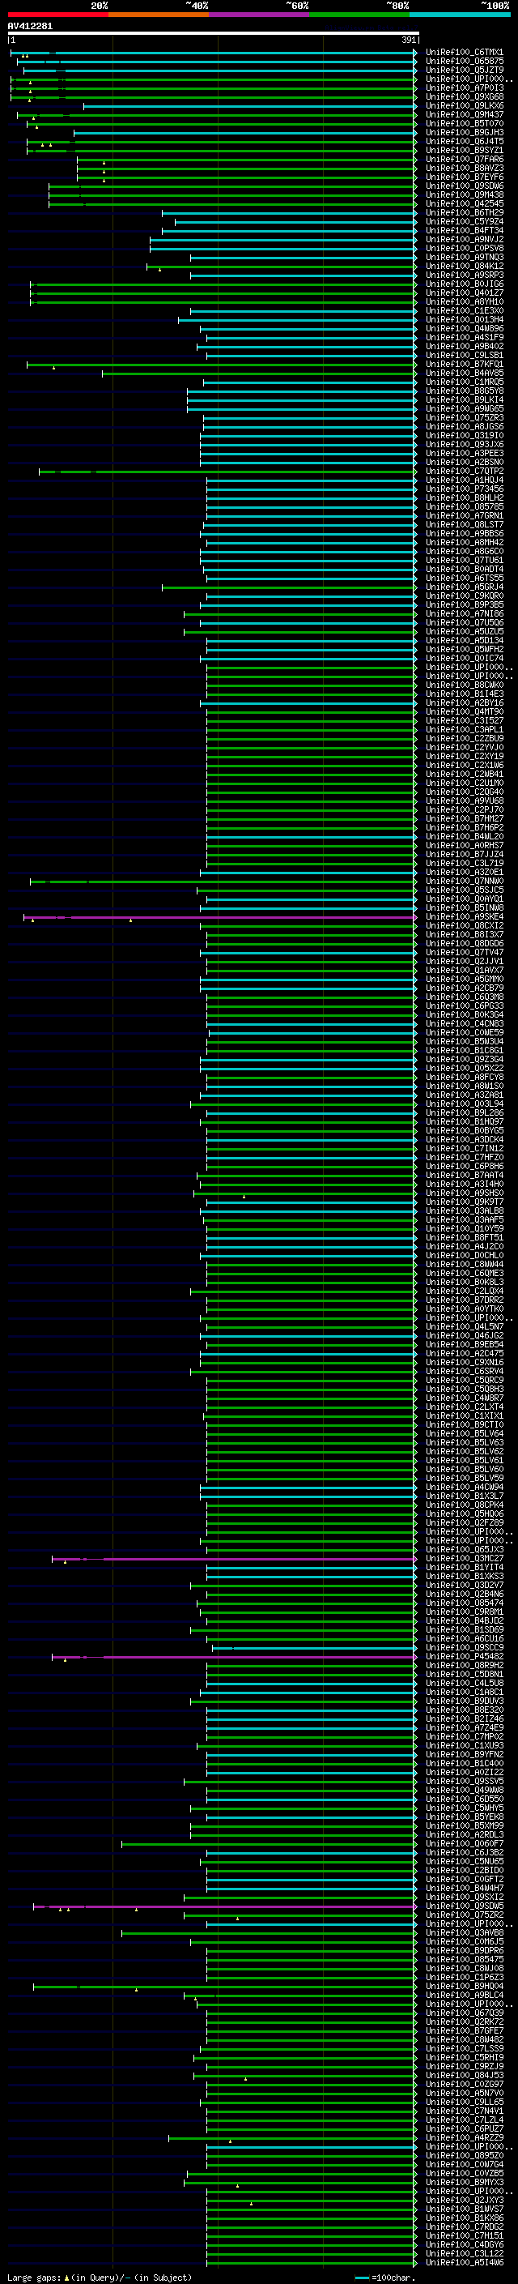Select hit UniRef100_Q9K9T7
The image size is (518, 2284).
click(465, 1202)
